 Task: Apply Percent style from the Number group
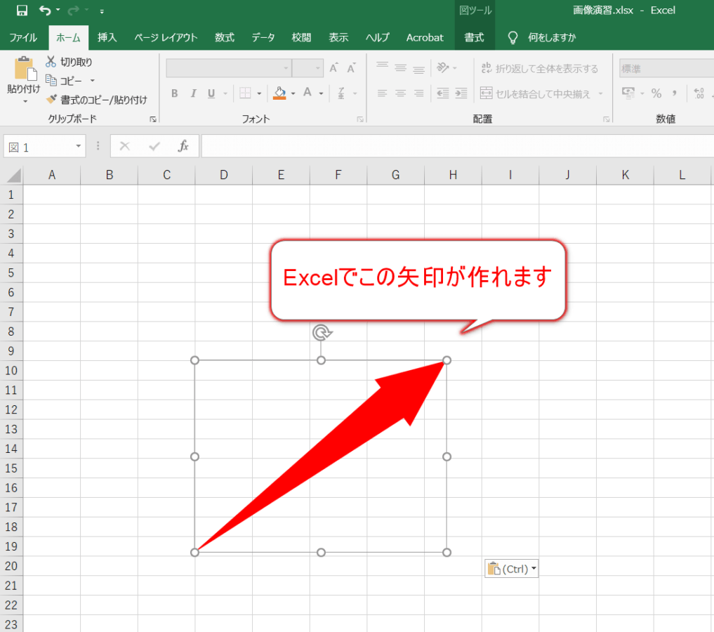[x=657, y=93]
